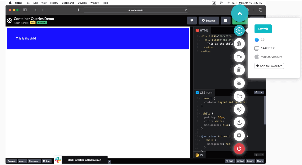Open the Develop menu in the menu bar
The height and width of the screenshot is (165, 302).
pyautogui.click(x=82, y=3)
